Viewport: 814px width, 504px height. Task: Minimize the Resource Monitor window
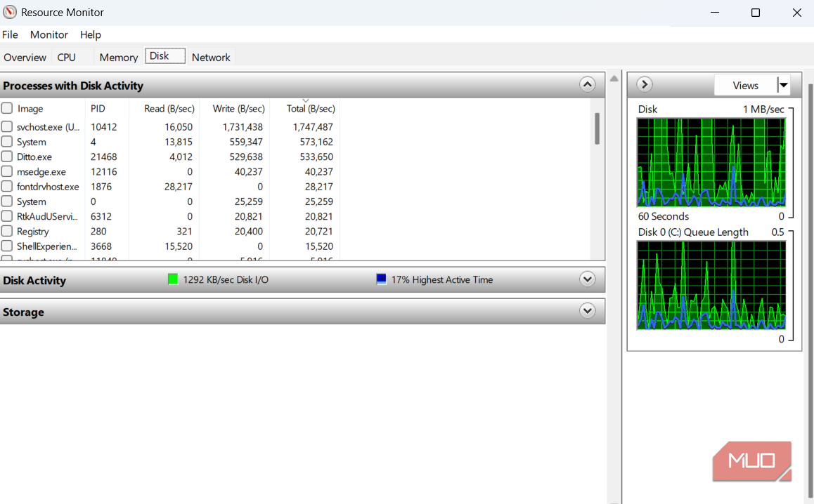point(715,13)
